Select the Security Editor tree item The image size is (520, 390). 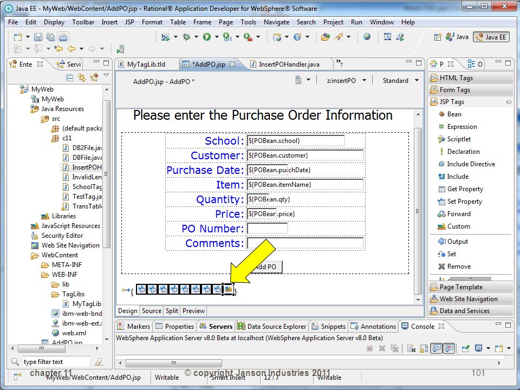[57, 236]
